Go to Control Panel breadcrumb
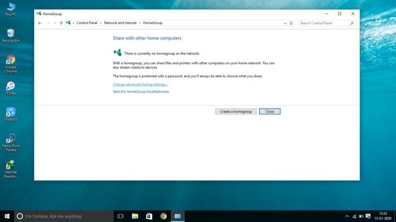 [87, 23]
